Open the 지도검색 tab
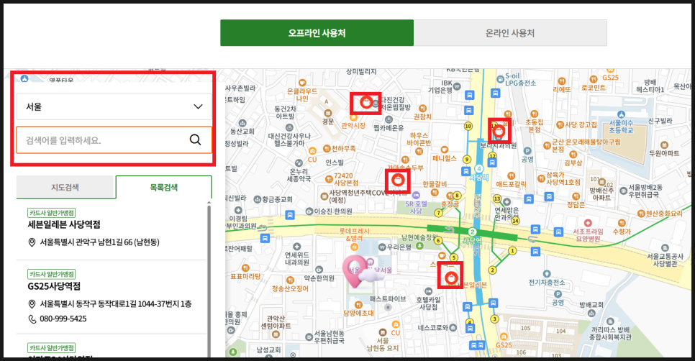Viewport: 695px width, 361px height. pos(65,187)
